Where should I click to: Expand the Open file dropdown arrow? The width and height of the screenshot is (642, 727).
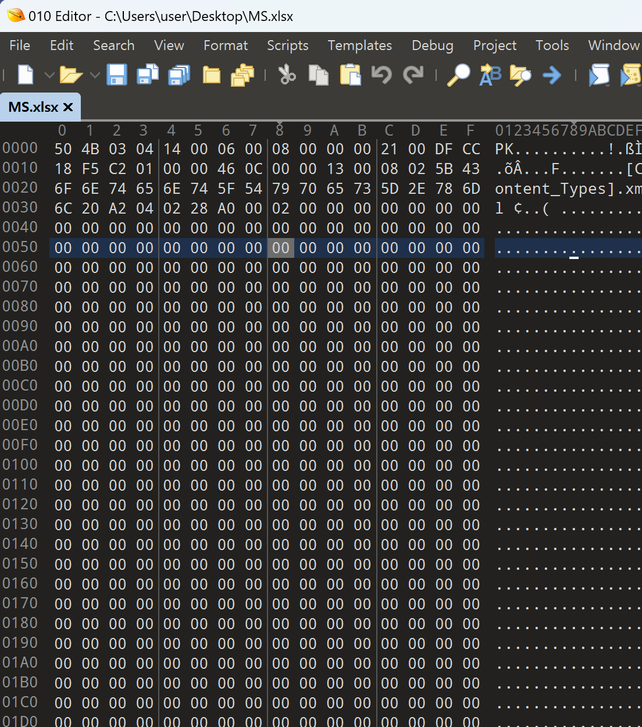95,75
